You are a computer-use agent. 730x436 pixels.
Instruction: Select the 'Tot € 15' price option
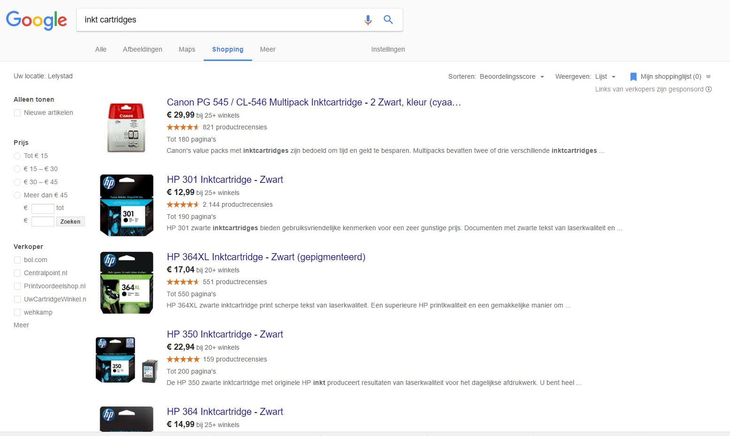tap(17, 156)
